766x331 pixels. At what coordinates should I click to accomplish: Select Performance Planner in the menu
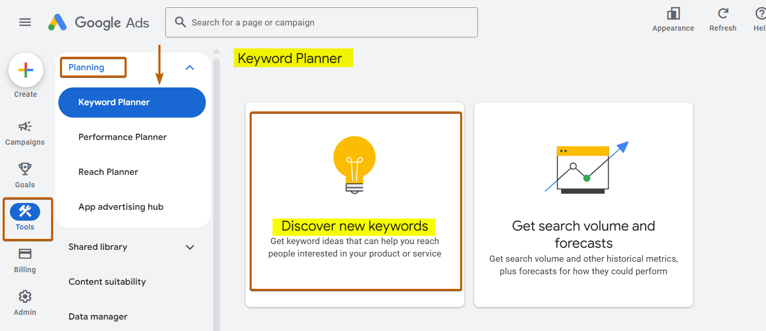point(122,137)
